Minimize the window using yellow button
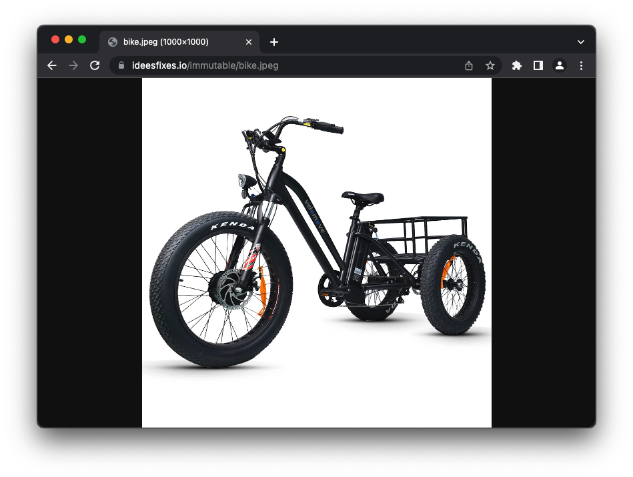633x477 pixels. tap(69, 40)
